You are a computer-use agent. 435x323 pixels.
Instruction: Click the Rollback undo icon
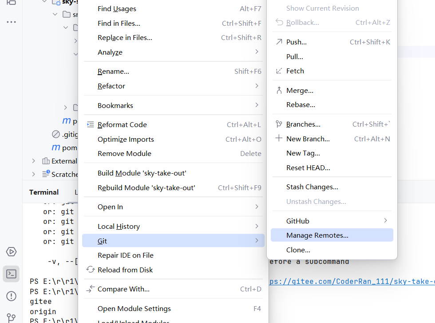pyautogui.click(x=279, y=22)
